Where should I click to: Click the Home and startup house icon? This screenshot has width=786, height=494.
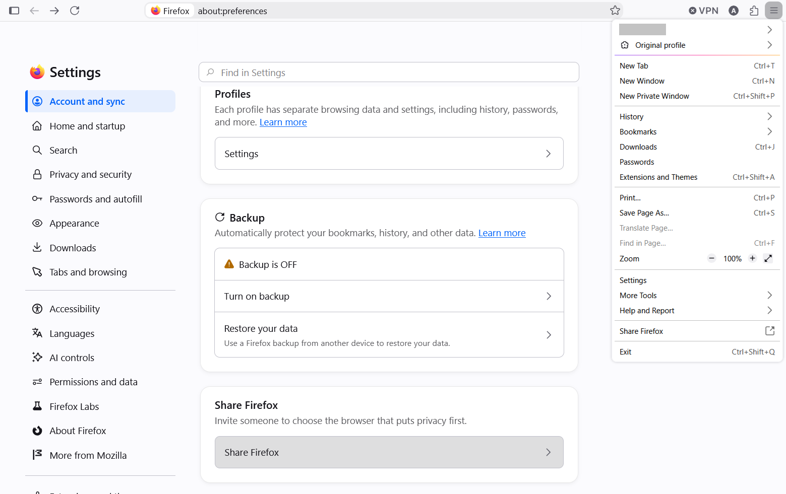click(37, 126)
